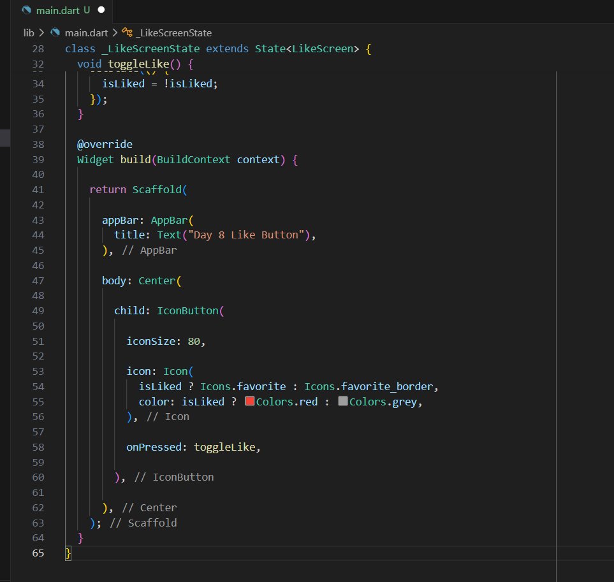
Task: Click the Scaffold constructor call
Action: (157, 190)
